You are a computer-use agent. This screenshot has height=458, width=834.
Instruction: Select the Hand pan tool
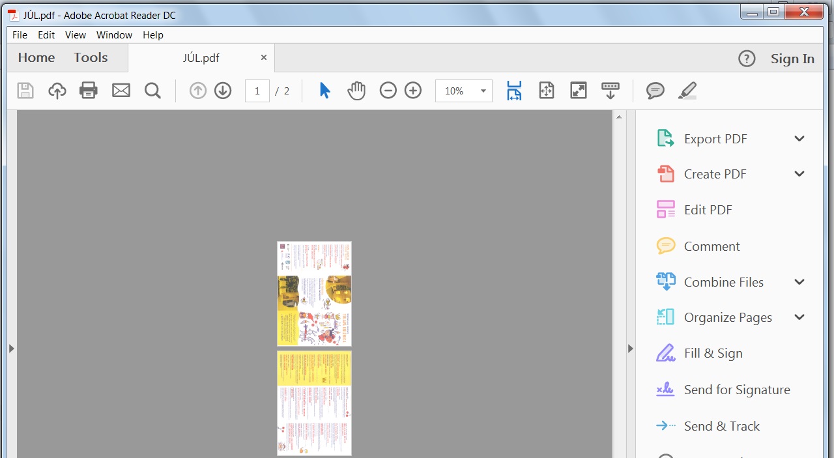[356, 91]
